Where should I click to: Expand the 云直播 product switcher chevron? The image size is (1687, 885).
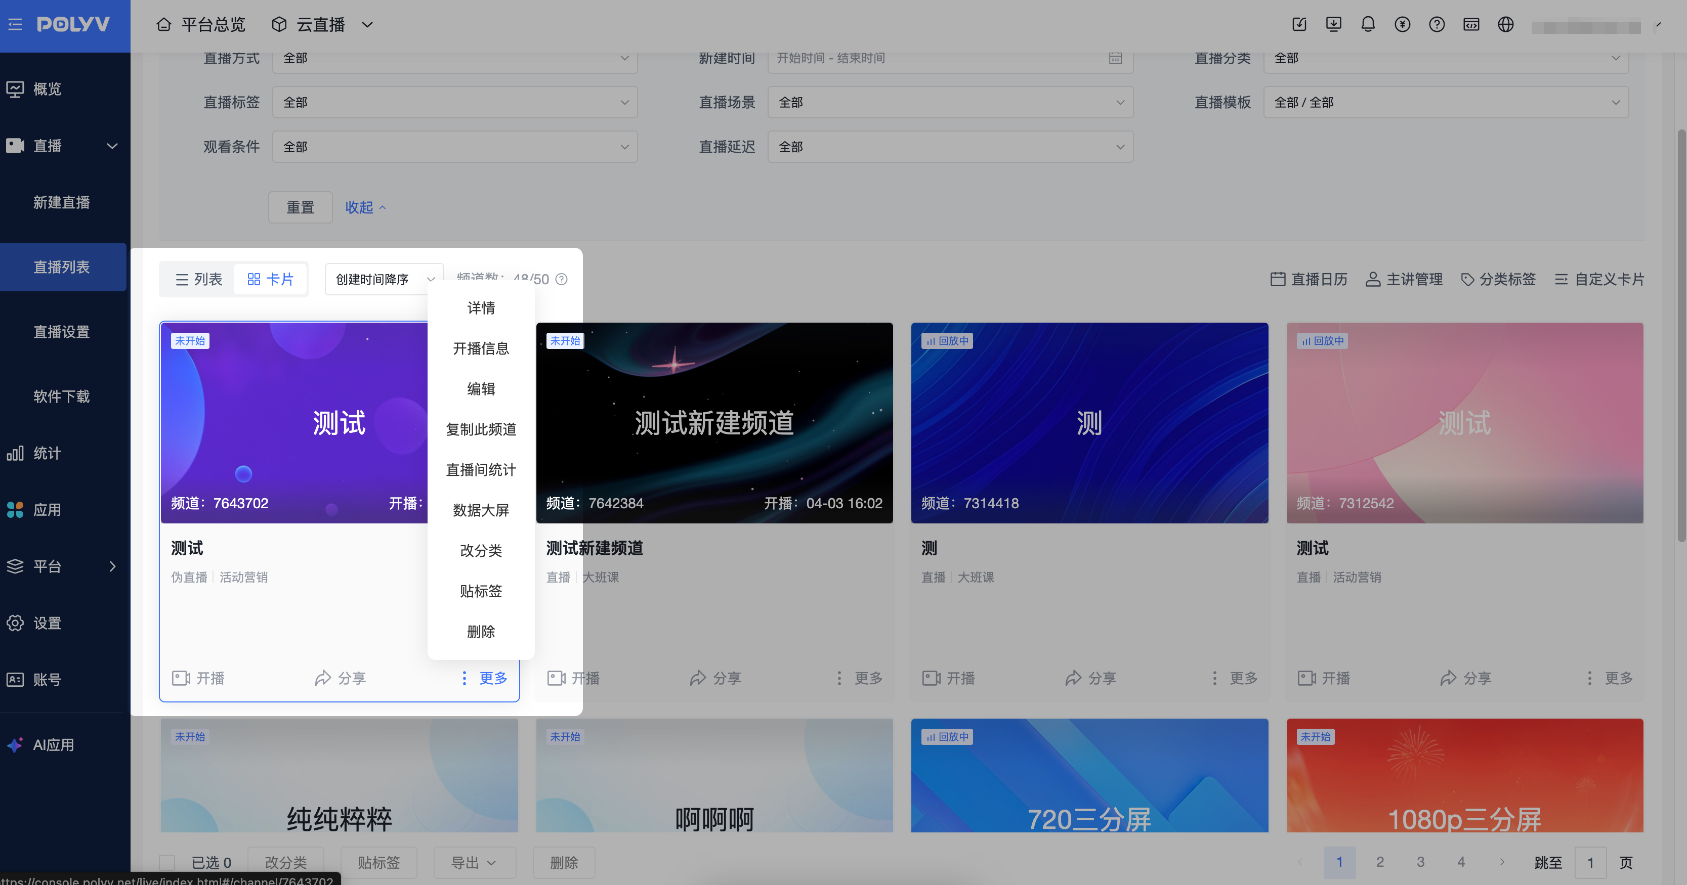point(367,25)
